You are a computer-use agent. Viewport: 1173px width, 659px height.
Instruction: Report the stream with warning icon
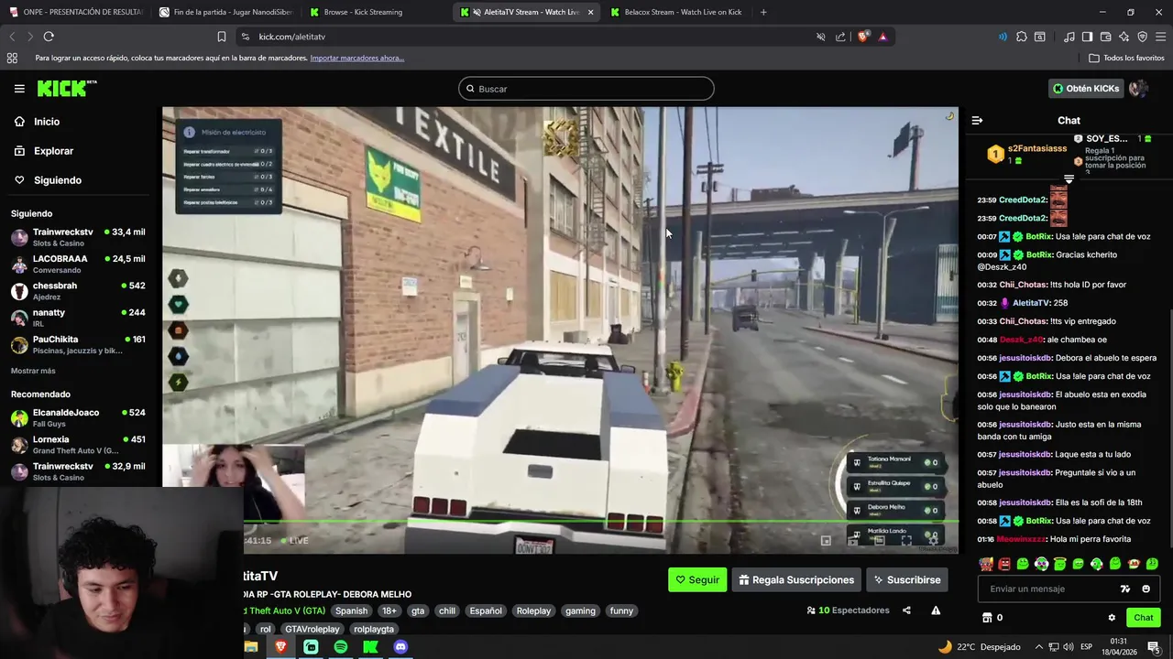936,610
